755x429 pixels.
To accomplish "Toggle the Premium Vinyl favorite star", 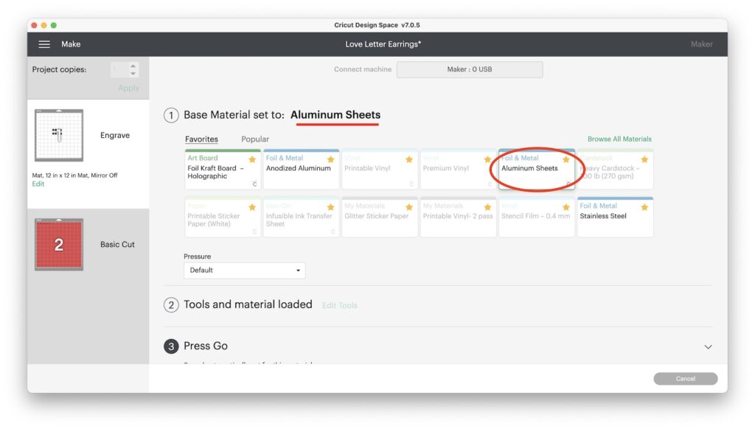I will coord(488,159).
